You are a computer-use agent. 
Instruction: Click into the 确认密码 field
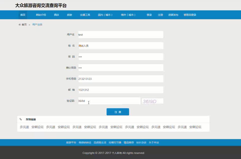coord(121,68)
